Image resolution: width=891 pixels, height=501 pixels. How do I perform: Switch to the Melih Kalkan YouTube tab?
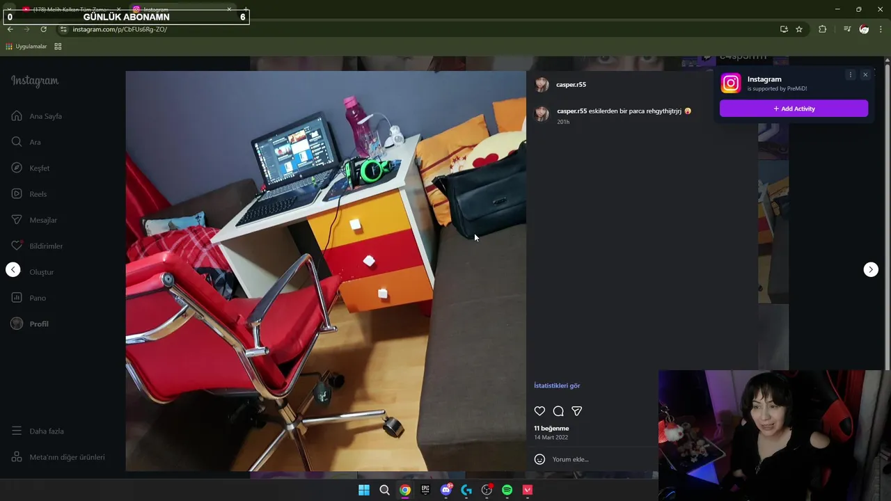(70, 10)
